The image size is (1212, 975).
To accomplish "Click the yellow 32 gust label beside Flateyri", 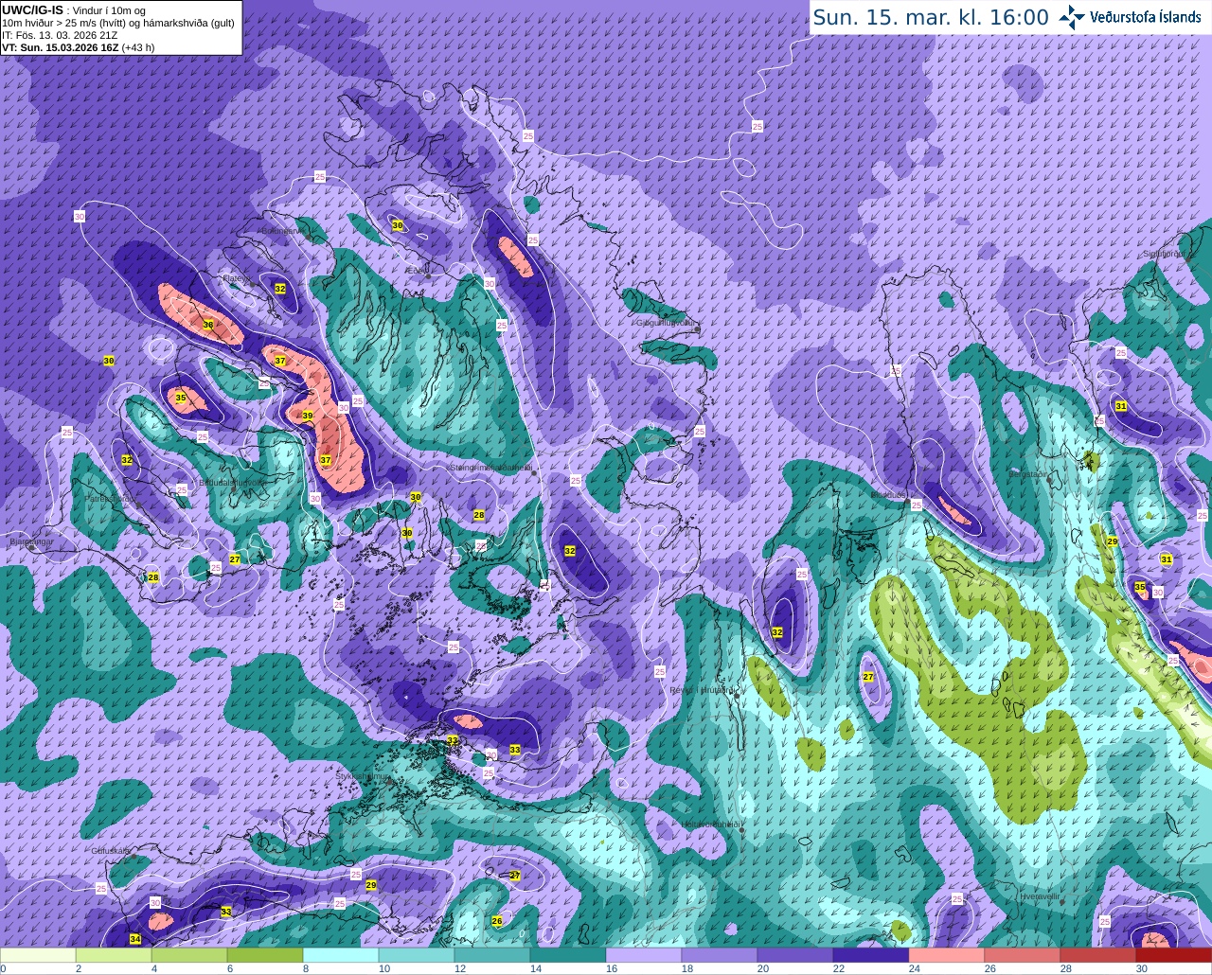I will 280,288.
